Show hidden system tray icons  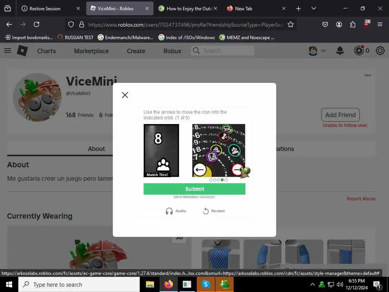(313, 284)
